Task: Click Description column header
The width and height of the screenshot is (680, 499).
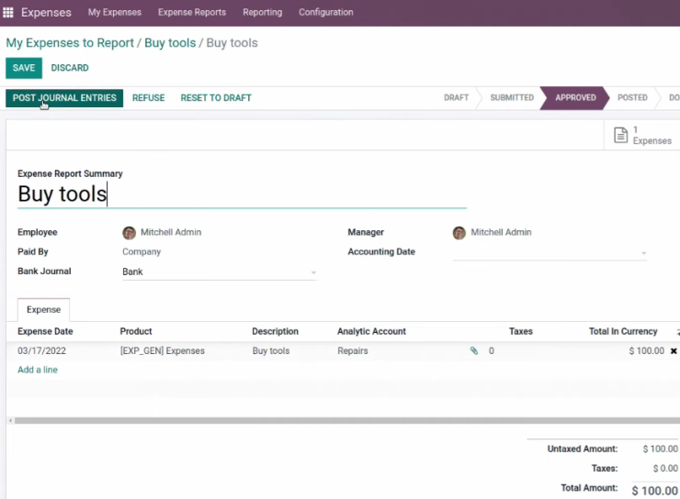Action: (275, 331)
